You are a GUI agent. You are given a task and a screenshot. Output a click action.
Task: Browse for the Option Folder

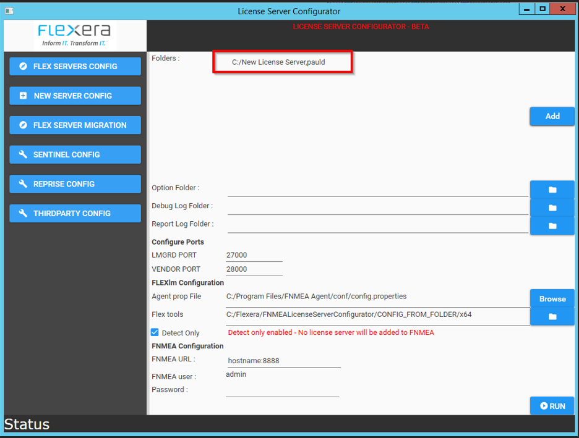552,190
